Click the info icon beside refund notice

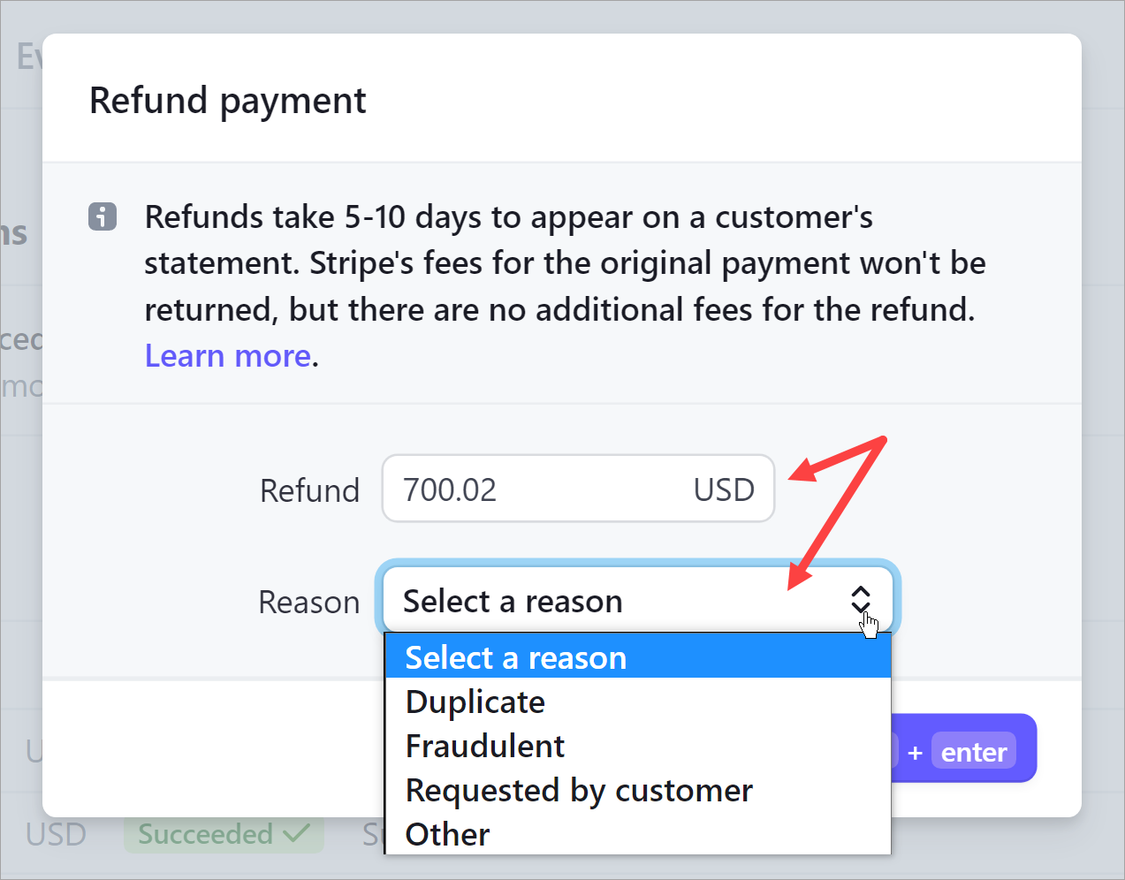[x=103, y=216]
